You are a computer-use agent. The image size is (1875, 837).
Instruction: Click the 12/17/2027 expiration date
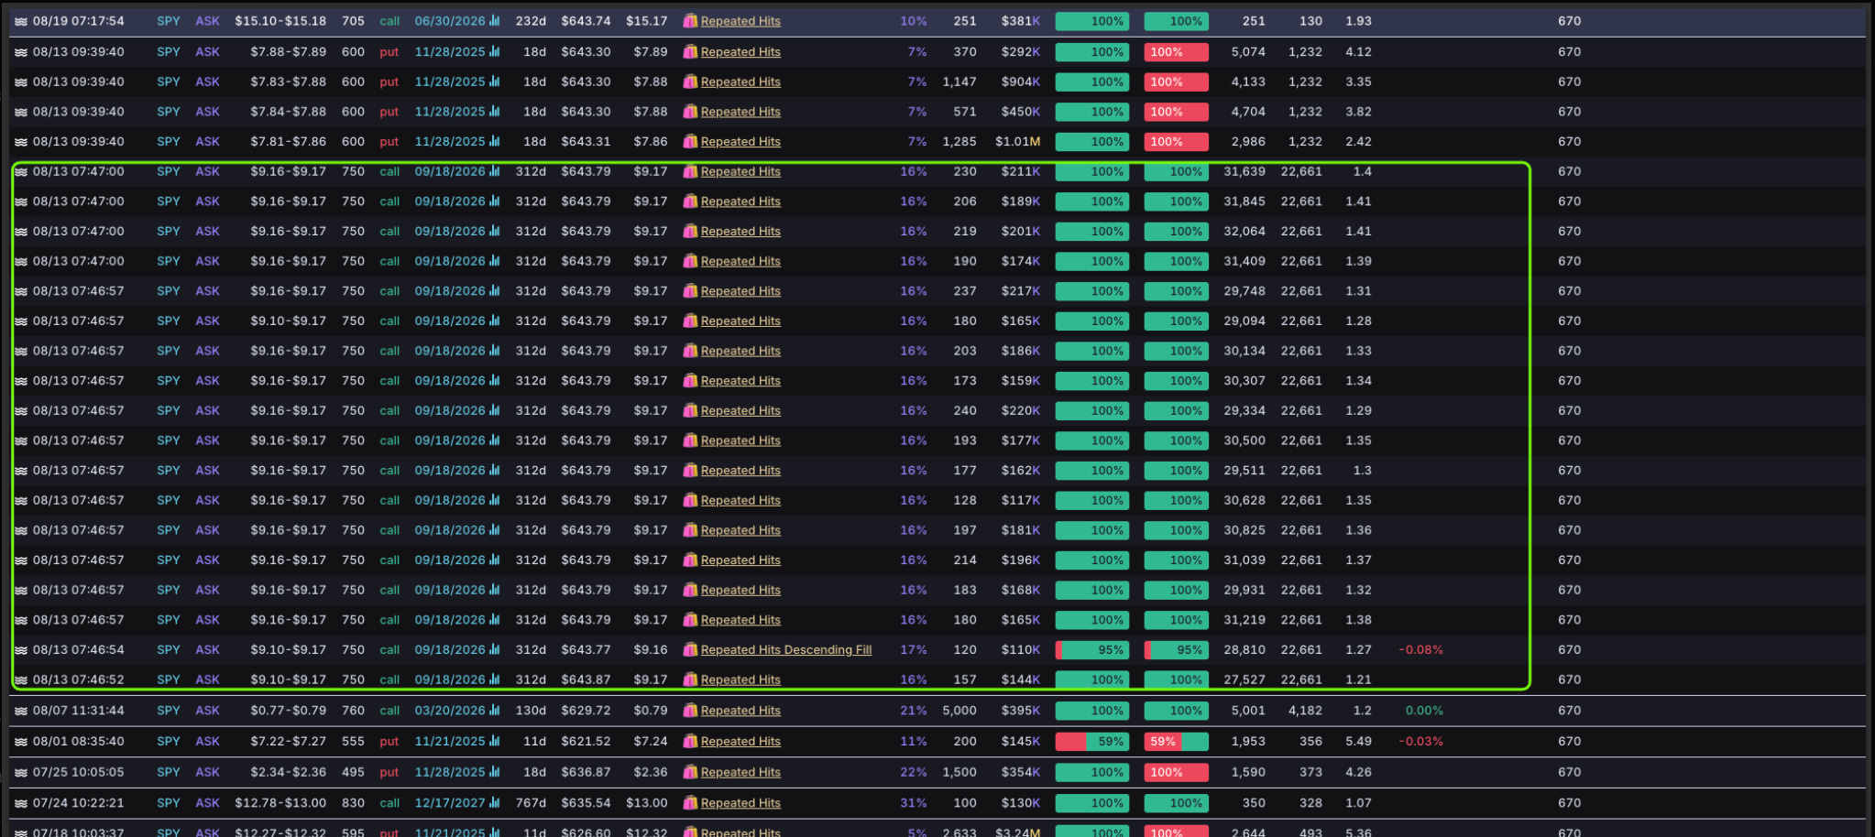(x=450, y=803)
